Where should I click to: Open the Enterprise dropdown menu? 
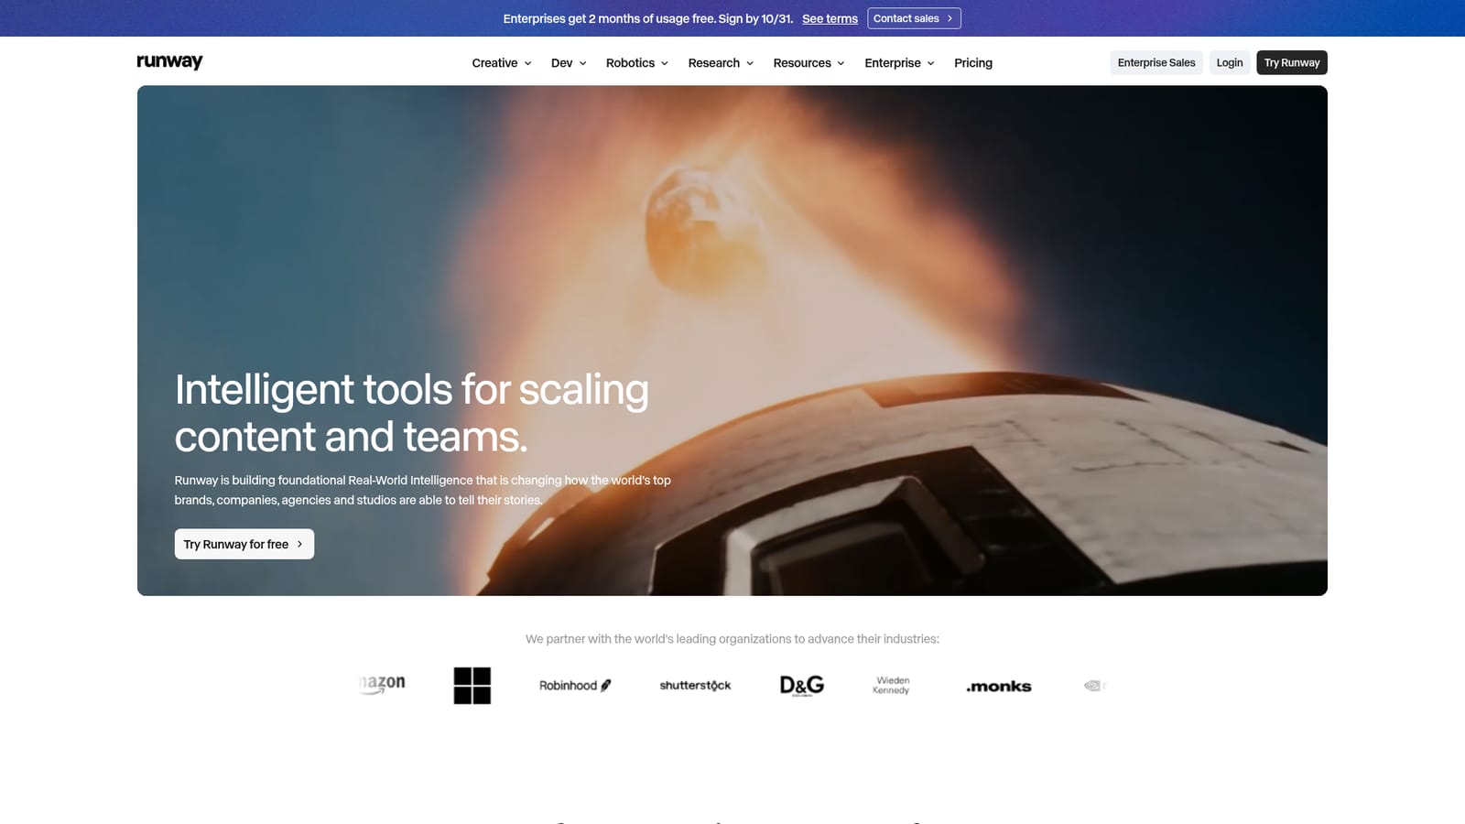899,63
